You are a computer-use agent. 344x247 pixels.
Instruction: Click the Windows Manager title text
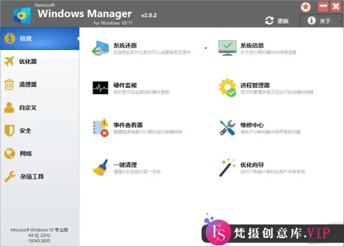point(85,13)
